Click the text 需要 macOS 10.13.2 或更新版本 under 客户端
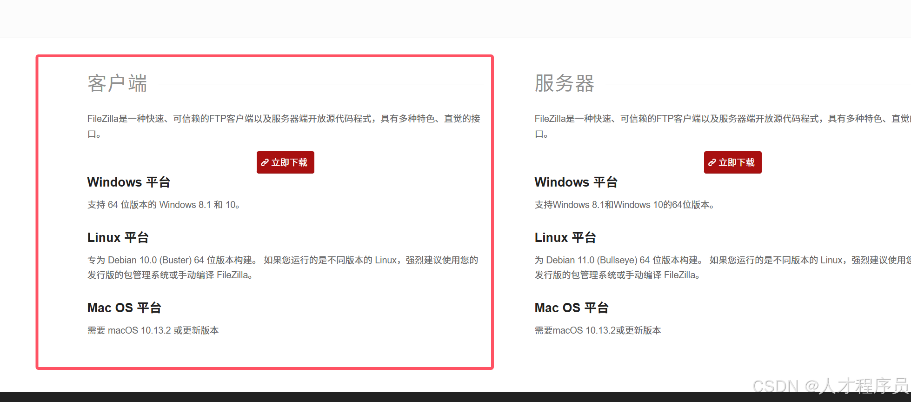 pos(153,330)
